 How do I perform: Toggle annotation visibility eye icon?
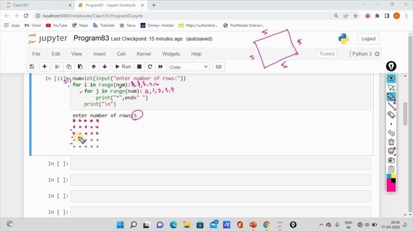(x=391, y=79)
